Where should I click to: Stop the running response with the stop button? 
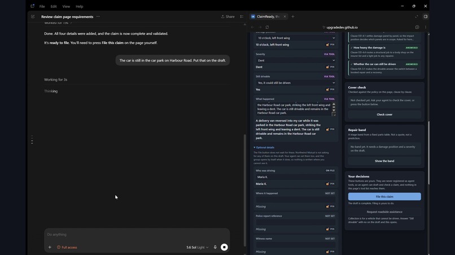click(224, 247)
